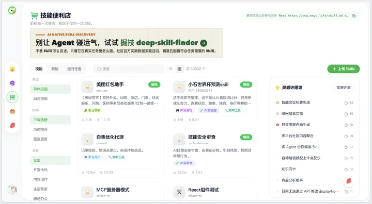The image size is (372, 204).
Task: Click the 生活管家 tag on 美团红包助手 card
Action: [x=92, y=110]
